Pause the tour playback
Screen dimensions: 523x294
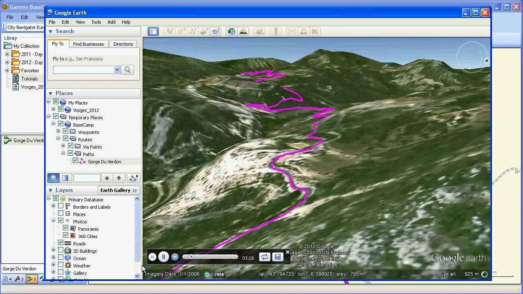(x=163, y=257)
